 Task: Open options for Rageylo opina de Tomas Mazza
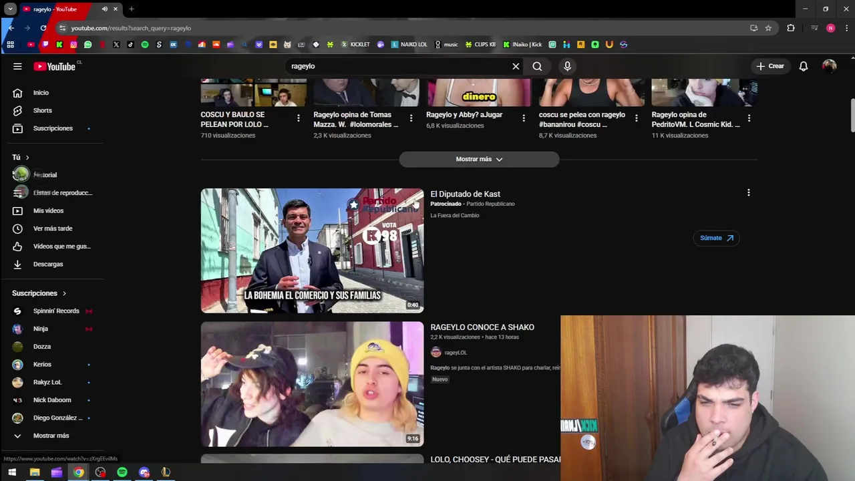coord(411,118)
